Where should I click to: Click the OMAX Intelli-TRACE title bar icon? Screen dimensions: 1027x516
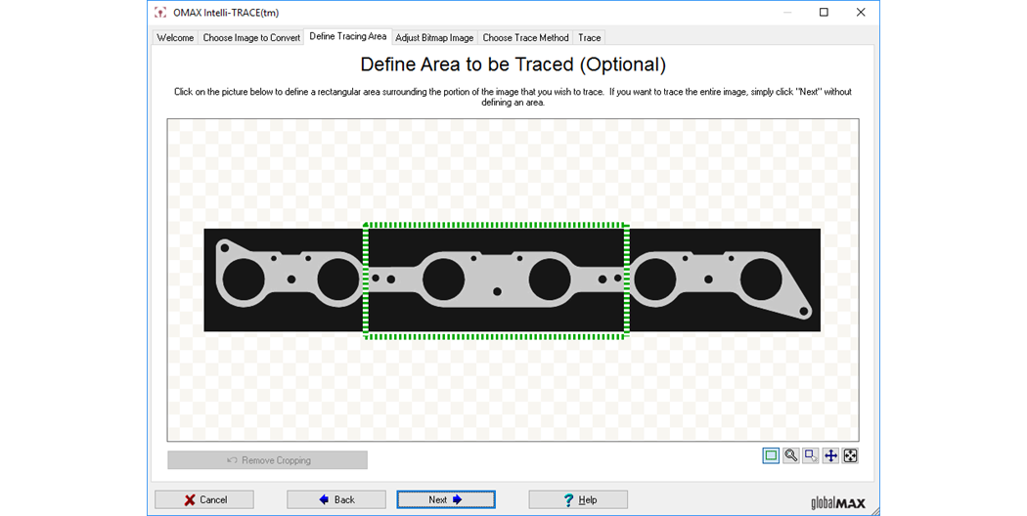tap(160, 13)
